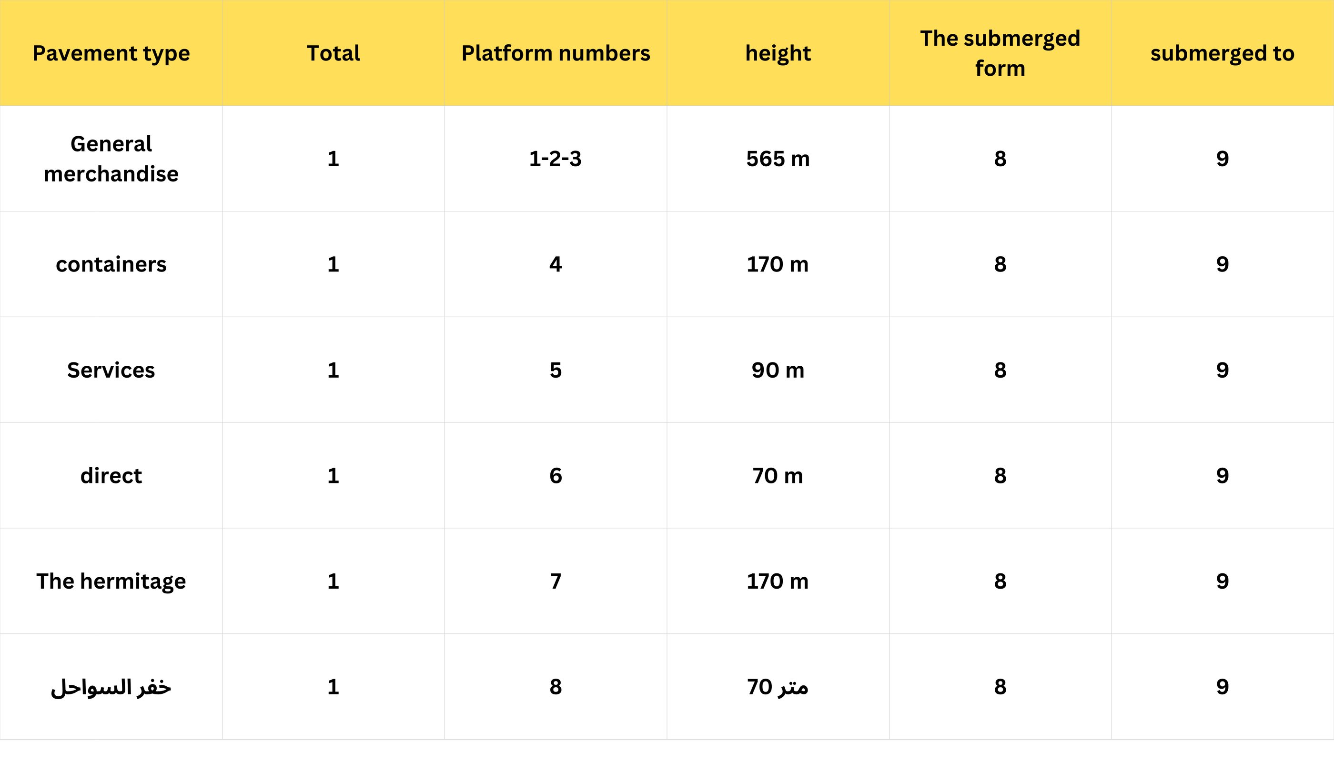Viewport: 1334px width, 762px height.
Task: Click platform number "7" in hermitage row
Action: (556, 581)
